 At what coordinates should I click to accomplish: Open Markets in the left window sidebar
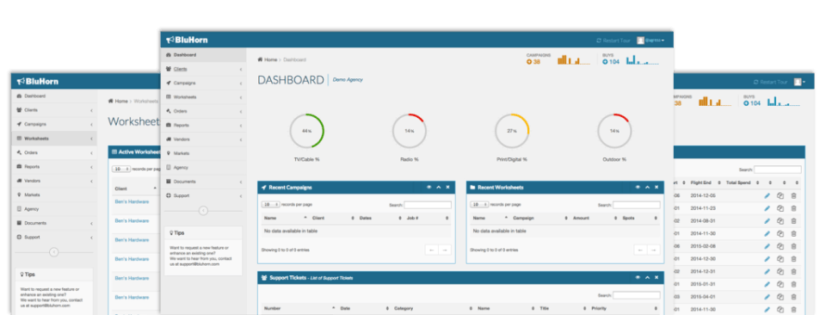[x=54, y=195]
